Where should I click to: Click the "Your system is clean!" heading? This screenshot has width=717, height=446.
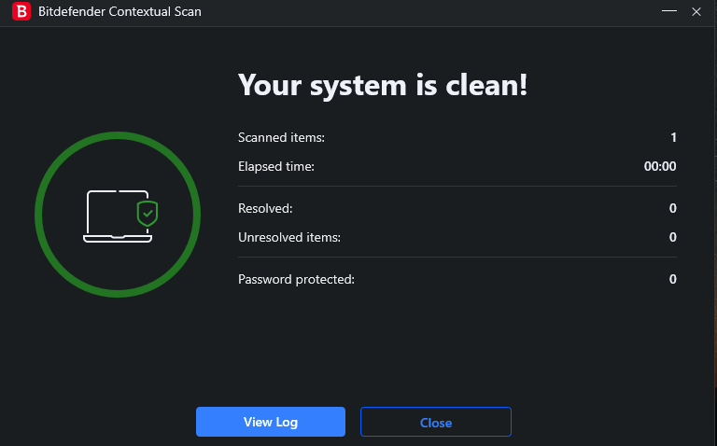point(383,85)
